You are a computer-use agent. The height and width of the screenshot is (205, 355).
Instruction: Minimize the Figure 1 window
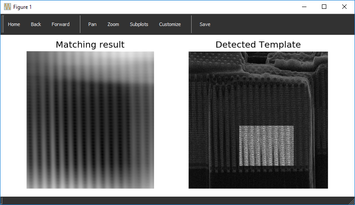[304, 7]
